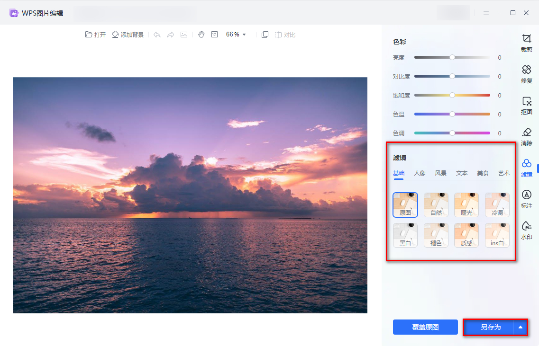This screenshot has height=346, width=539.
Task: Expand the 另存为 dropdown arrow
Action: click(x=521, y=327)
